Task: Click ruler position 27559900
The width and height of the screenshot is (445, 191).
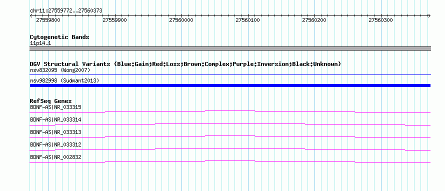Action: (114, 20)
